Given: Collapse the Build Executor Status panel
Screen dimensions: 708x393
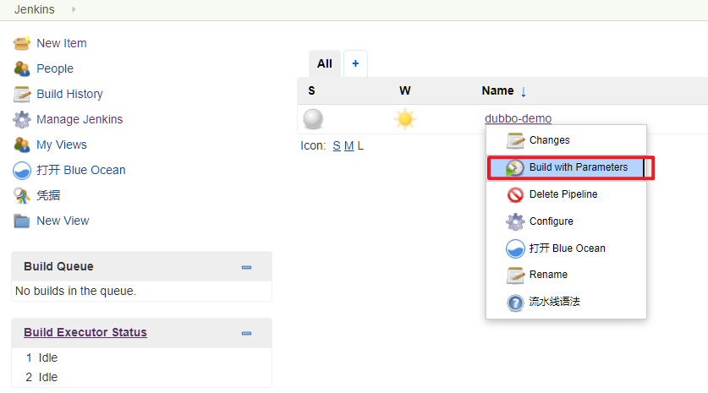Looking at the screenshot, I should pyautogui.click(x=246, y=334).
